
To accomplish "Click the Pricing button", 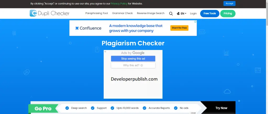I will coord(228,14).
